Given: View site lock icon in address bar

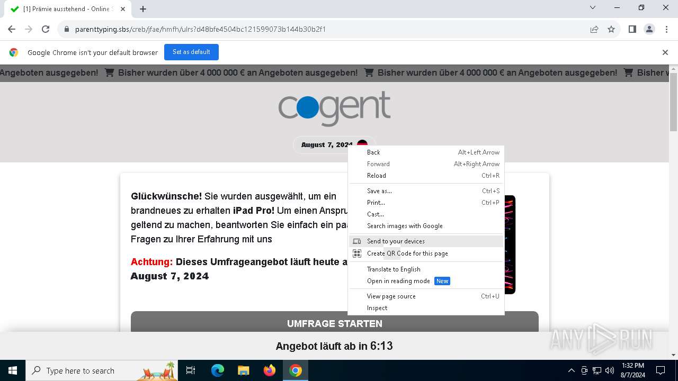Looking at the screenshot, I should [67, 29].
